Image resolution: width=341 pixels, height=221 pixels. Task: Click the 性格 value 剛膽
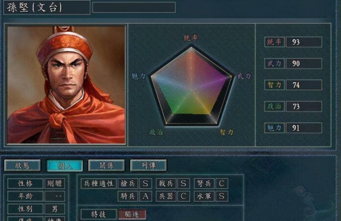tap(55, 183)
